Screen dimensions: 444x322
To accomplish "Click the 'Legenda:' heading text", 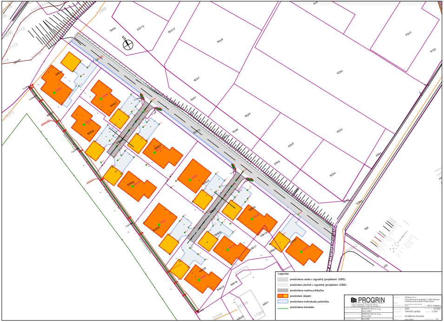I will pyautogui.click(x=283, y=274).
